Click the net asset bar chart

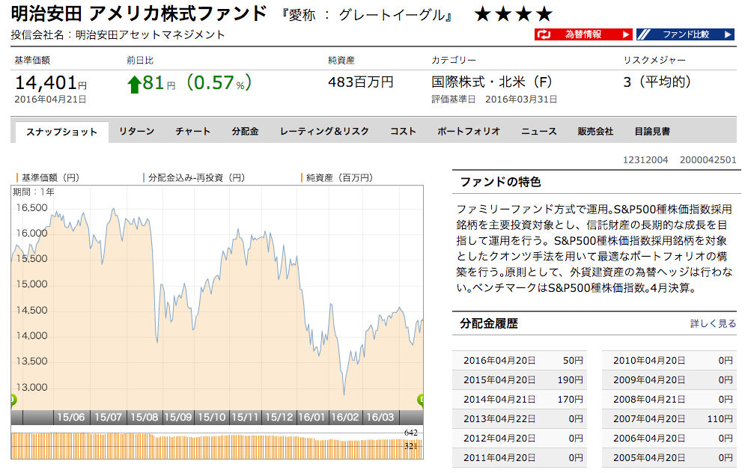216,445
